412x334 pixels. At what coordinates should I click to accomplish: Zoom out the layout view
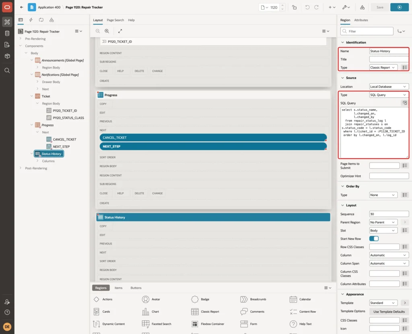pos(98,31)
